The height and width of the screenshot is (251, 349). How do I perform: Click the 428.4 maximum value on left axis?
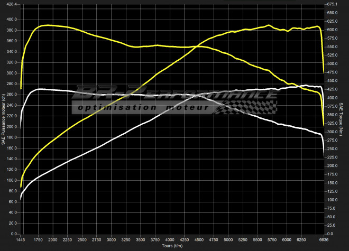pos(11,4)
